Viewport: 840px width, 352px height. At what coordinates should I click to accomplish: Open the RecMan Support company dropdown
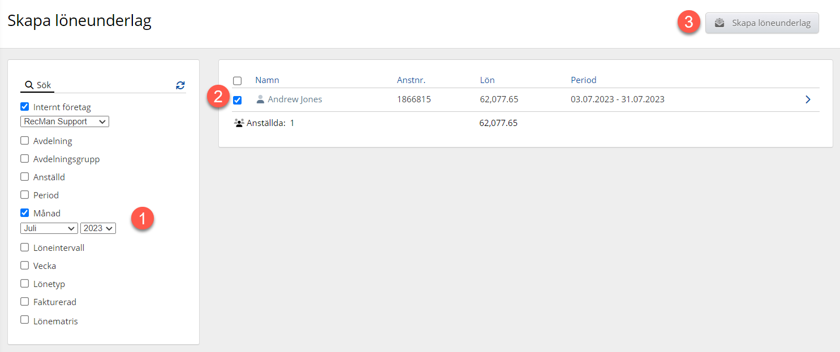64,121
